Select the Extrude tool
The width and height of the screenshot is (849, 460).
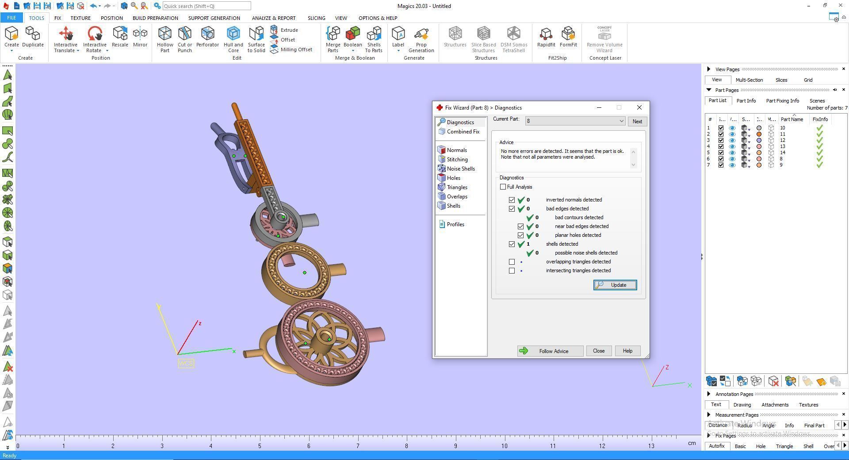pos(284,30)
